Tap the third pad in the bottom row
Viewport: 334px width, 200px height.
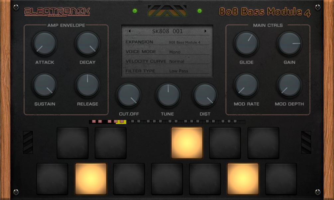point(129,179)
